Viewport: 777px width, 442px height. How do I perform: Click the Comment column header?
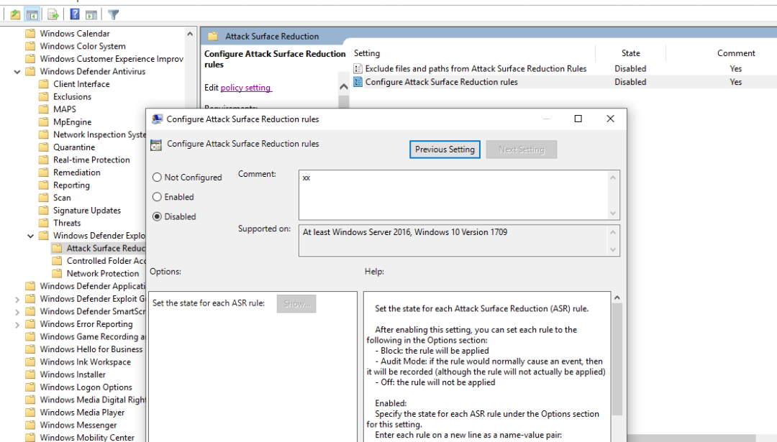click(x=736, y=53)
